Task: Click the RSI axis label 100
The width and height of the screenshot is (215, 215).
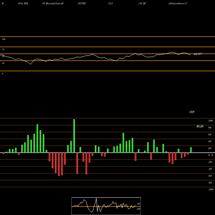Action: 3,39
